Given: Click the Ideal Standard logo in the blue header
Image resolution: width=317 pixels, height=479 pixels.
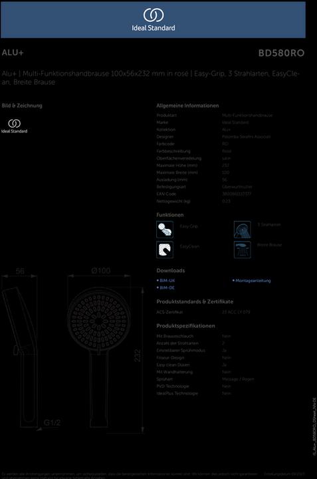Looking at the screenshot, I should tap(154, 19).
